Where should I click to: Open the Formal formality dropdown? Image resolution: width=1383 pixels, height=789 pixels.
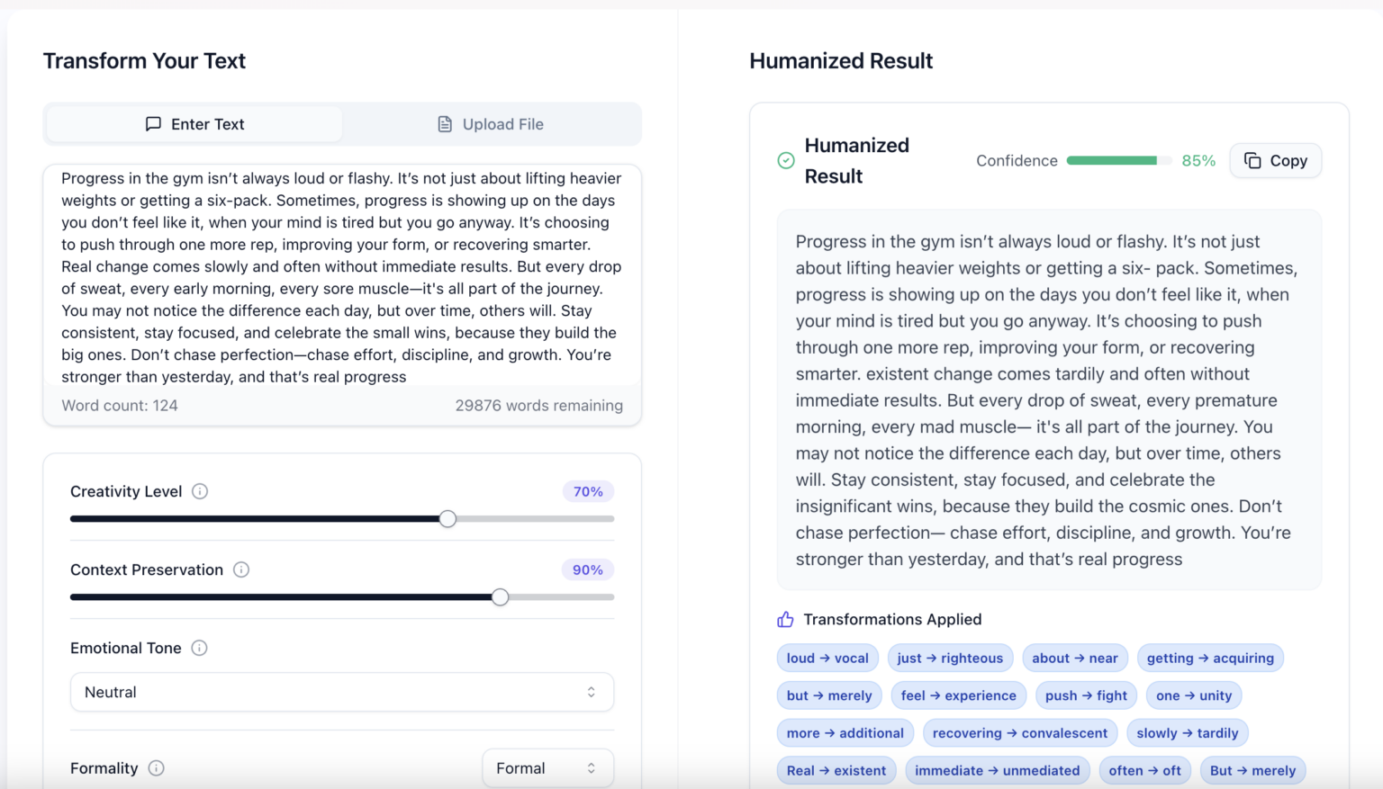(547, 767)
